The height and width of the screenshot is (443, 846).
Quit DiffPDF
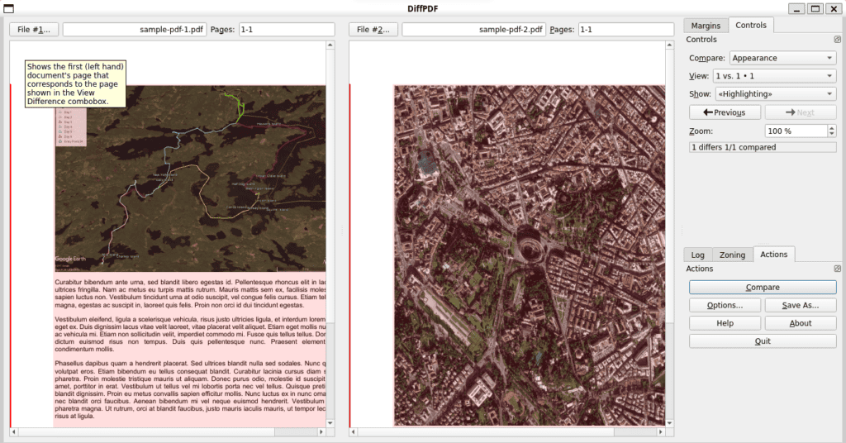click(x=763, y=341)
